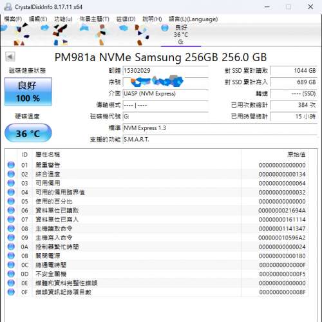Click the status orb for attribute ID 02

pos(11,174)
